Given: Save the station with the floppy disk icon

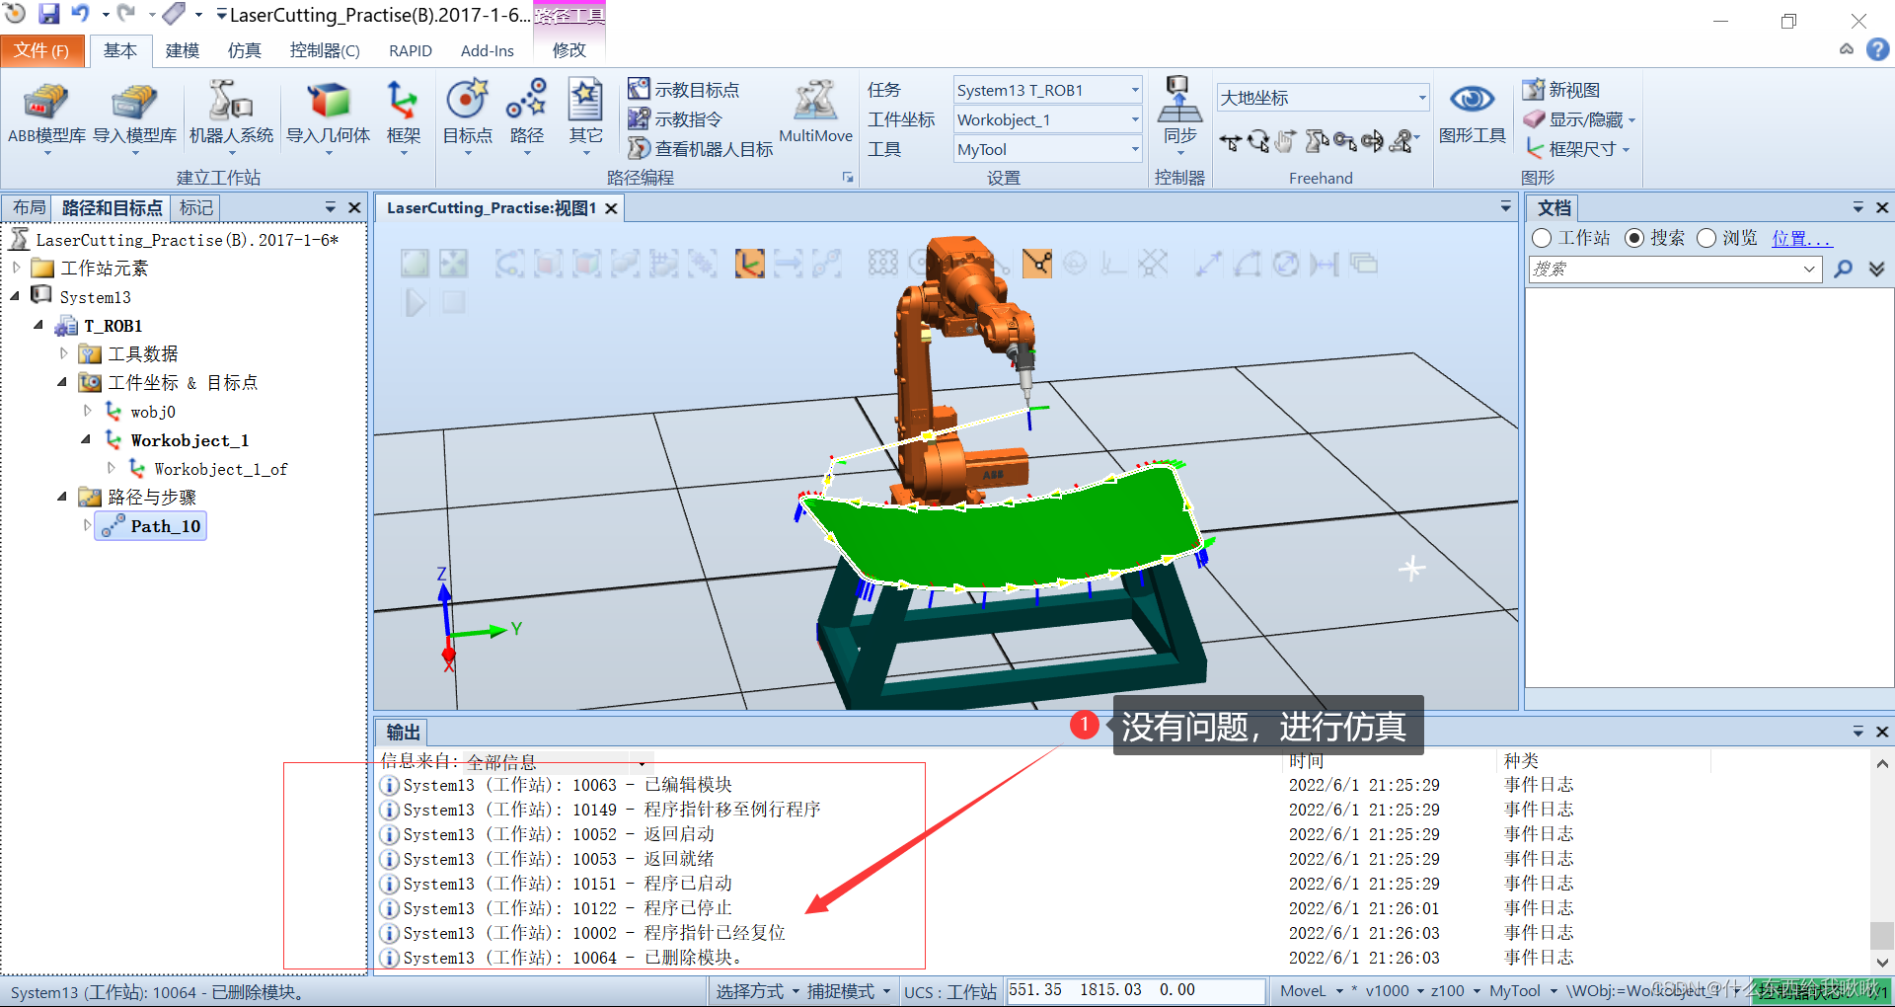Looking at the screenshot, I should point(48,14).
